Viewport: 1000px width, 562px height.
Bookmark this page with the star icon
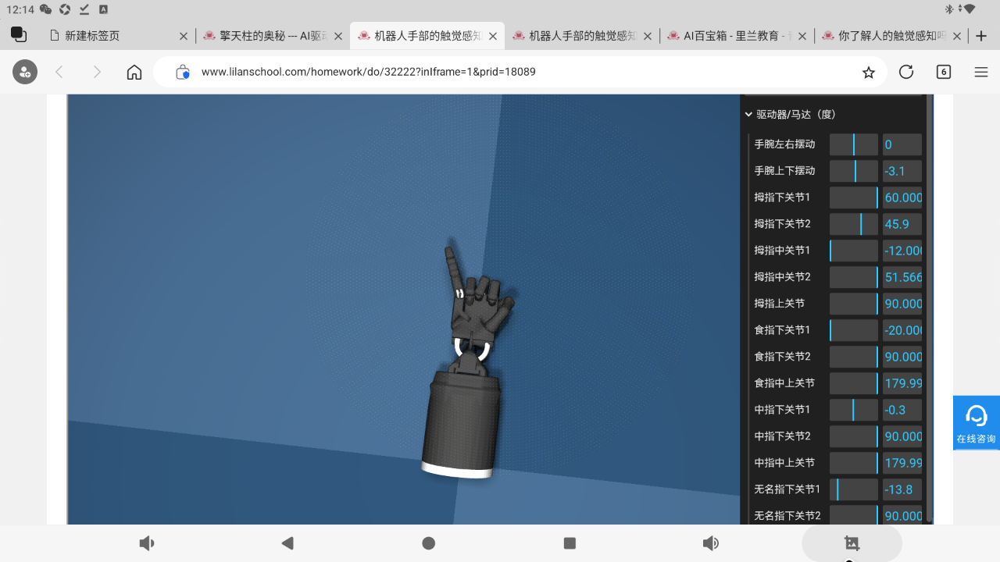[x=868, y=73]
